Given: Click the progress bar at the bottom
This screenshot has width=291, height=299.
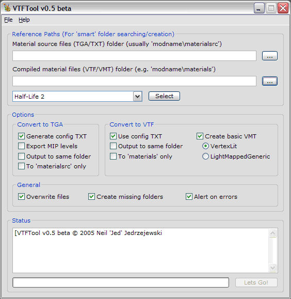Looking at the screenshot, I should click(121, 282).
